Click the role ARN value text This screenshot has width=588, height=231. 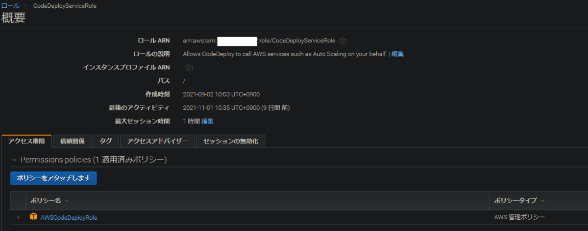[x=259, y=41]
